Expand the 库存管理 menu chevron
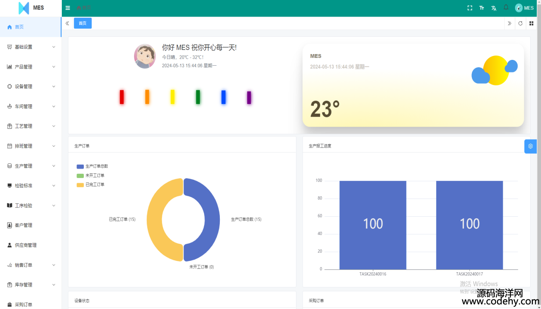This screenshot has height=309, width=541. (54, 285)
